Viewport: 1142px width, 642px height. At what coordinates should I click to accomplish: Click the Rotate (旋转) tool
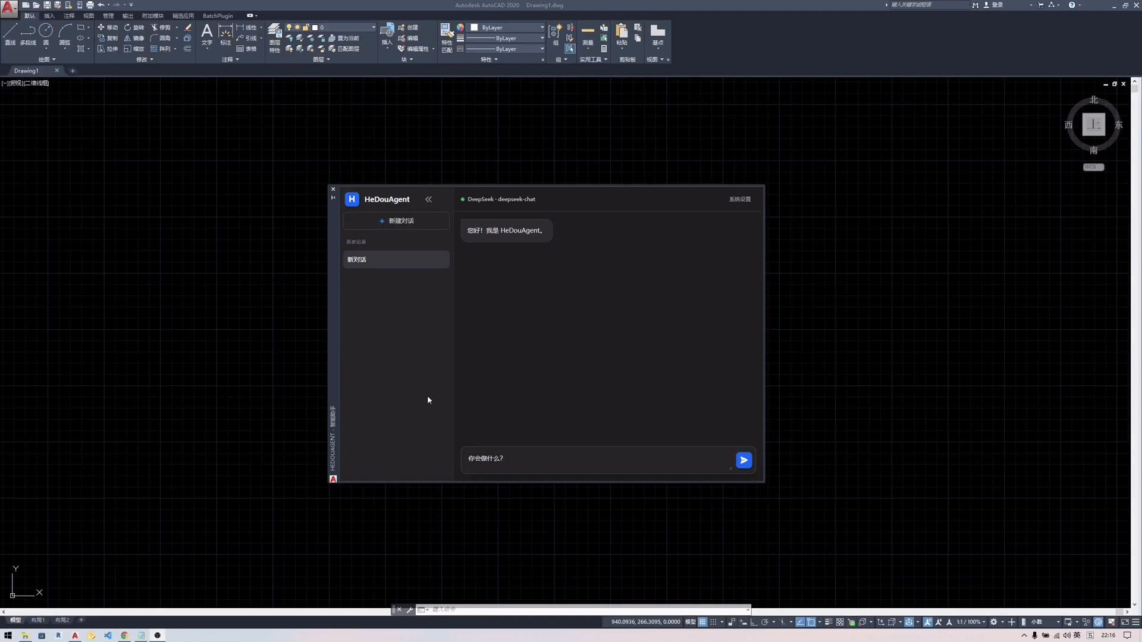coord(134,27)
